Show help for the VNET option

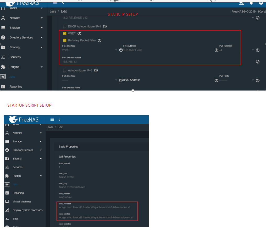point(79,33)
